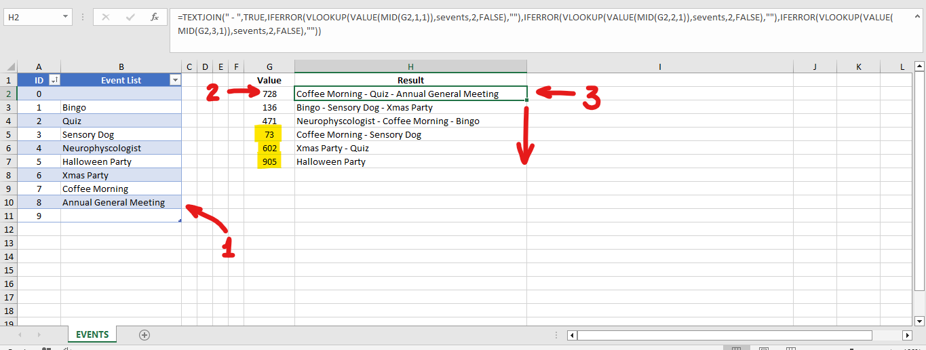Click the Insert Function fx icon

155,17
